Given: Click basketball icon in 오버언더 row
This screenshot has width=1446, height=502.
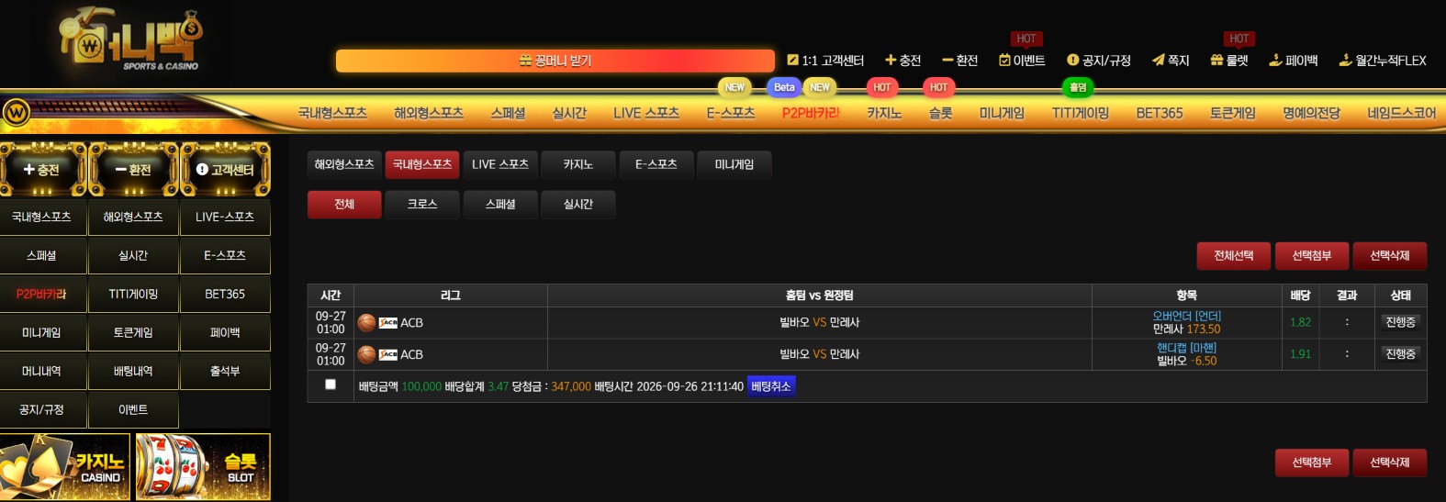Looking at the screenshot, I should [x=366, y=323].
